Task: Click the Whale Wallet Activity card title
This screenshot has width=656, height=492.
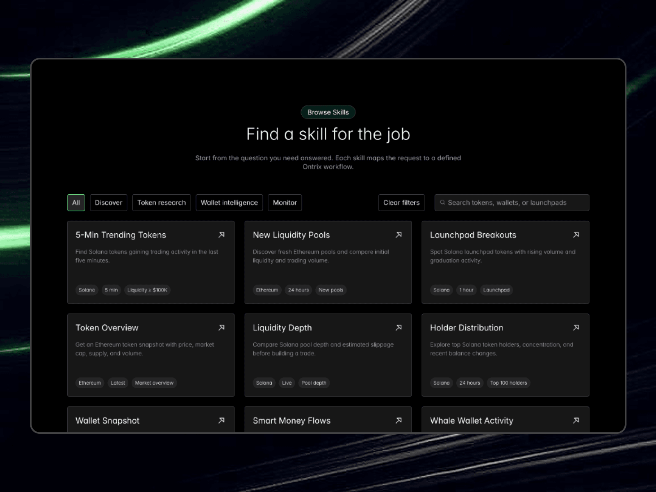Action: 471,421
